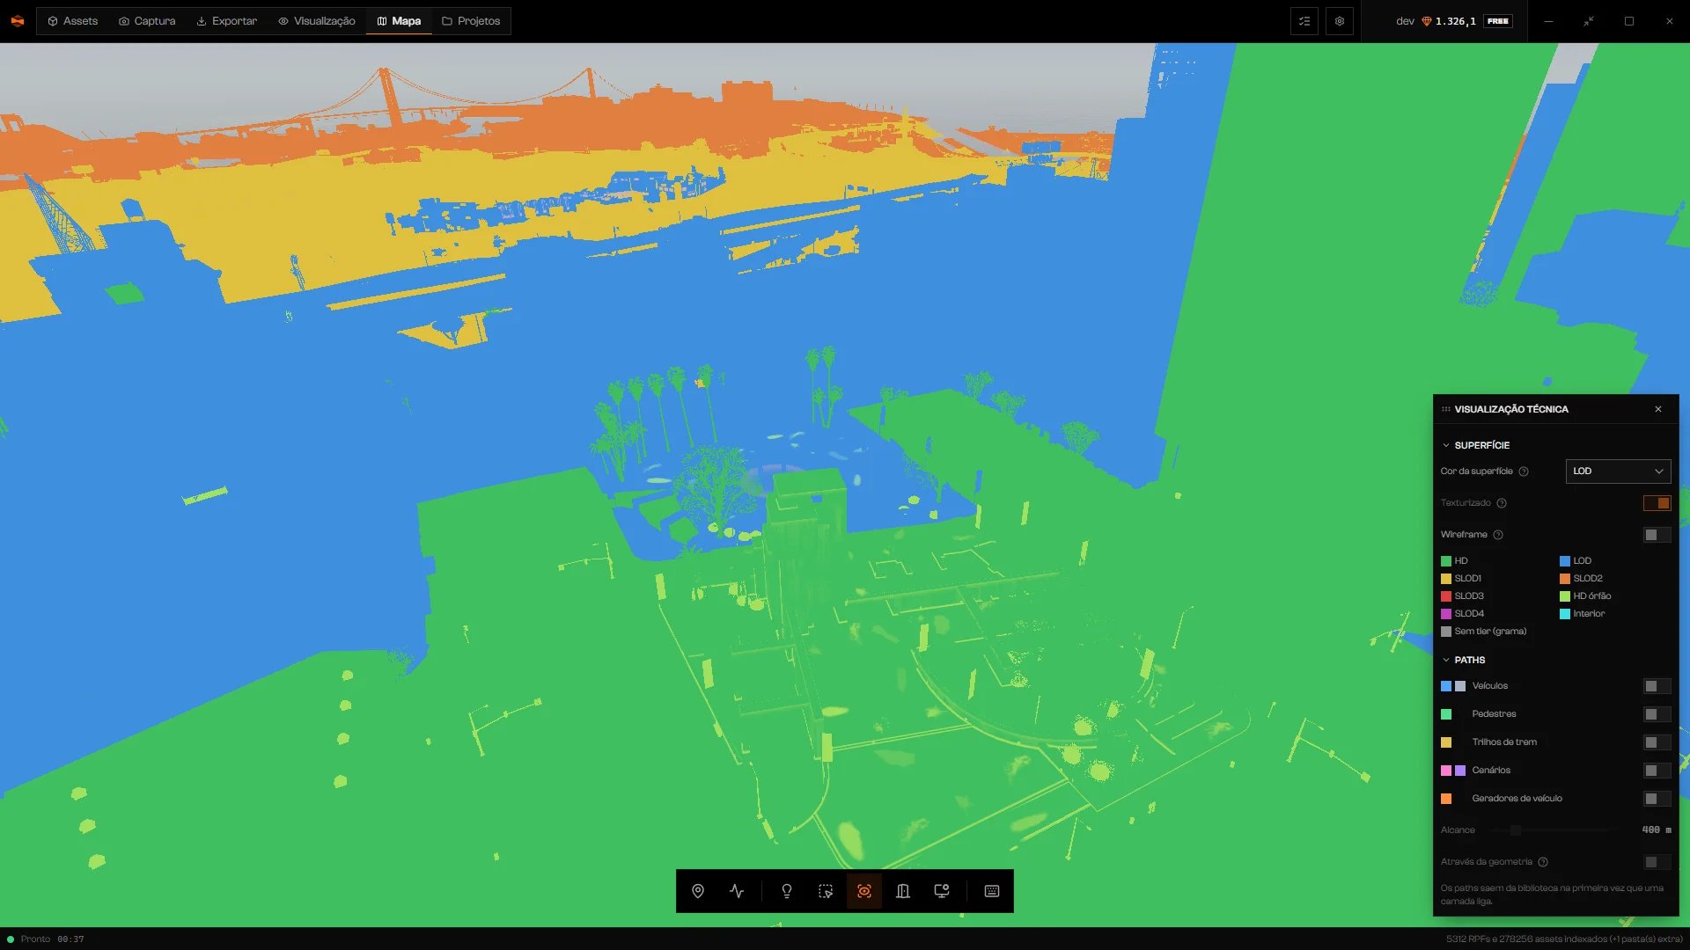Switch to the Assets tab
The height and width of the screenshot is (950, 1690).
tap(73, 21)
